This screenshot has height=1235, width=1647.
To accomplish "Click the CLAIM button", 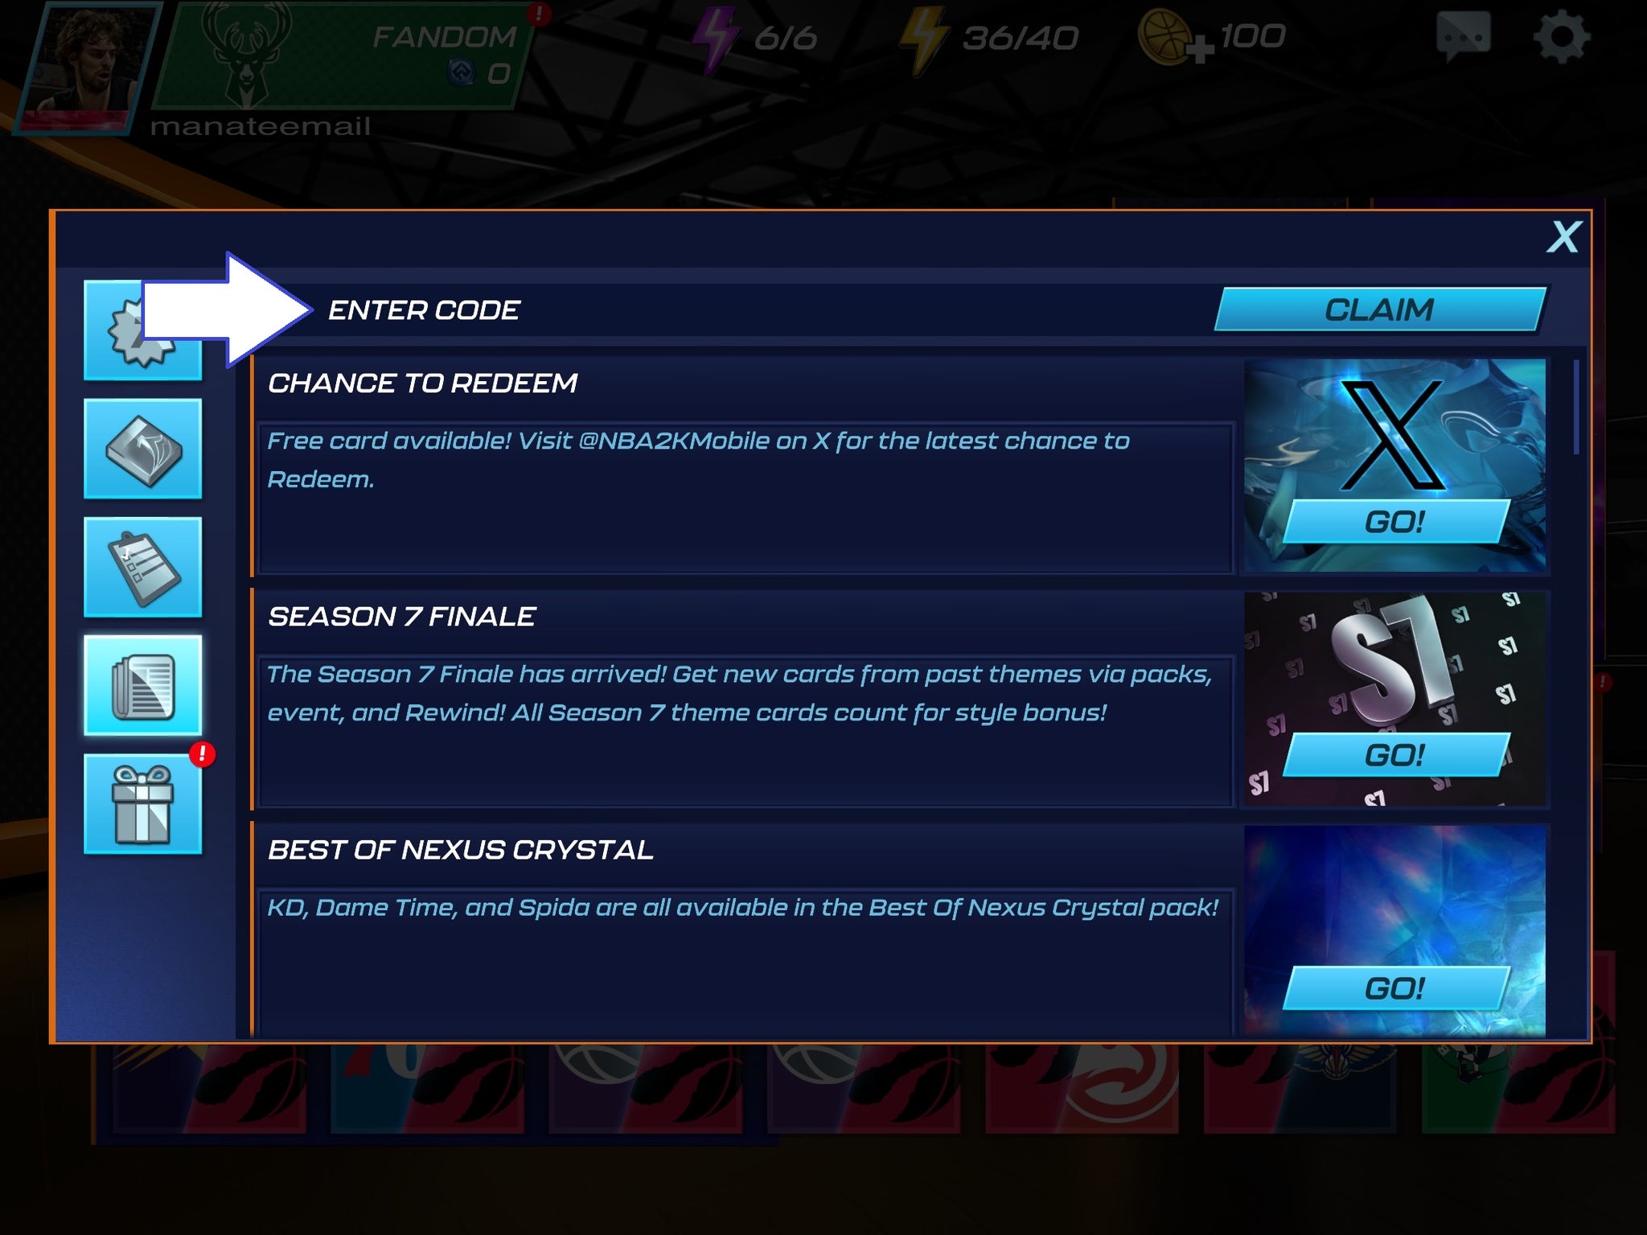I will (1379, 310).
